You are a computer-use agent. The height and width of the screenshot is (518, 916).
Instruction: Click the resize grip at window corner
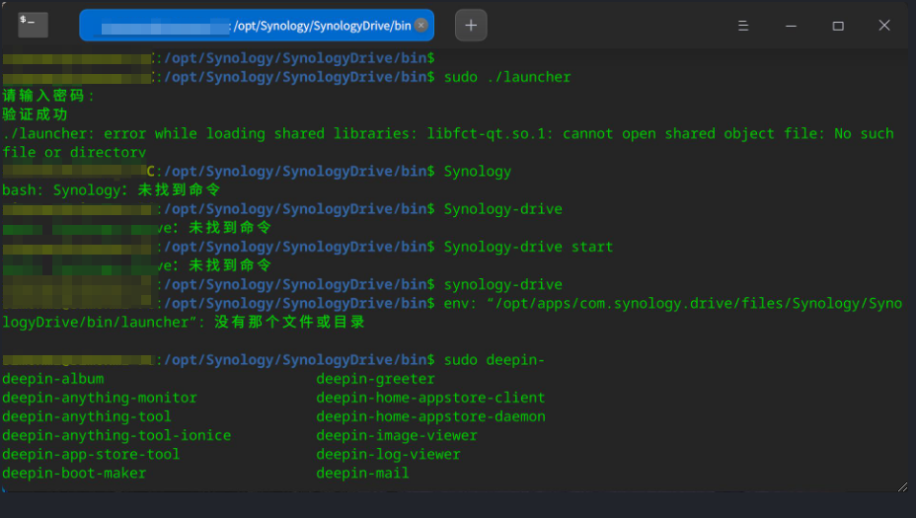tap(901, 485)
